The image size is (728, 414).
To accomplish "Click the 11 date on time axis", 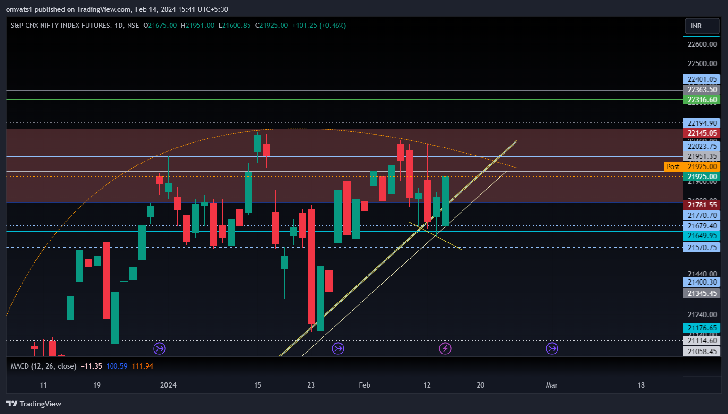I will (x=43, y=385).
